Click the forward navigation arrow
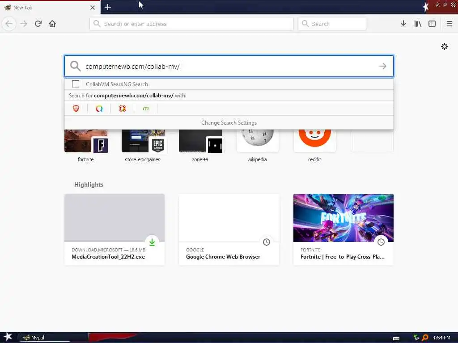Viewport: 458px width, 343px height. 24,24
